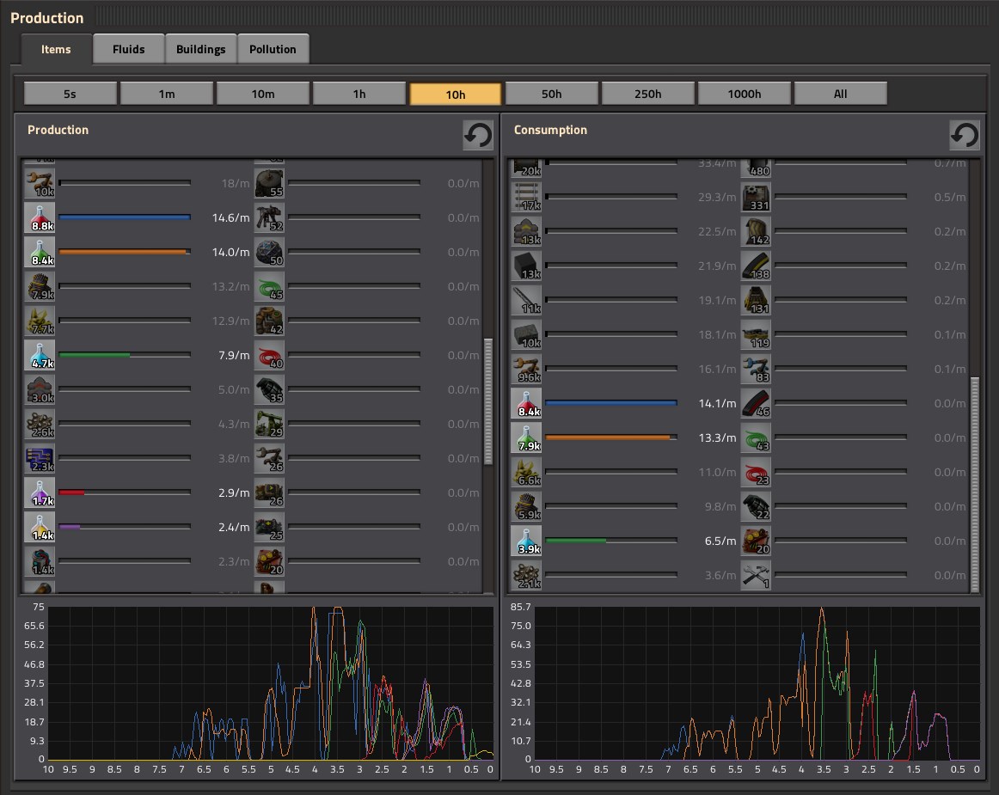
Task: Click the 2.4/m production rate value
Action: (234, 527)
